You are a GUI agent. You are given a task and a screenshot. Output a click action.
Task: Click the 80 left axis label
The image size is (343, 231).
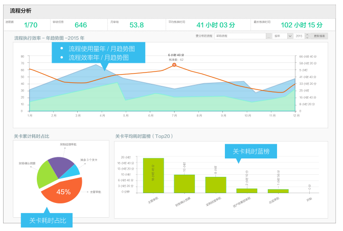22,56
